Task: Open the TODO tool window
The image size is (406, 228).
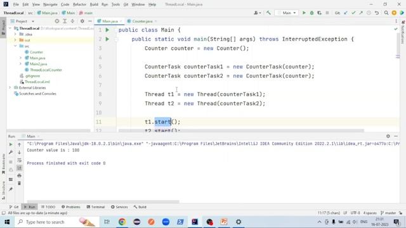Action: (48, 207)
